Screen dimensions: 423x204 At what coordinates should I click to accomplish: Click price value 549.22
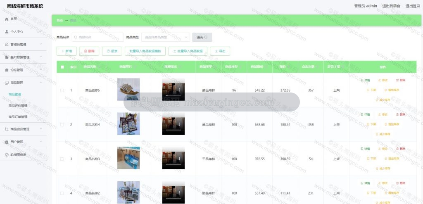coord(259,90)
